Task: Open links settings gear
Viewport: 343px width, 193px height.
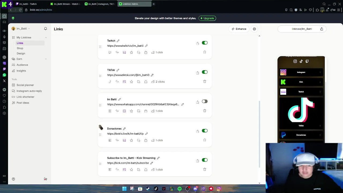Action: pos(254,29)
